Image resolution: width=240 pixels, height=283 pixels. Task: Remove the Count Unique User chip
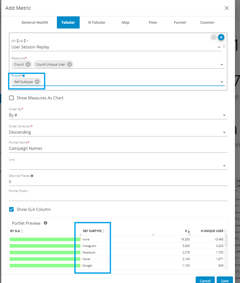(69, 64)
